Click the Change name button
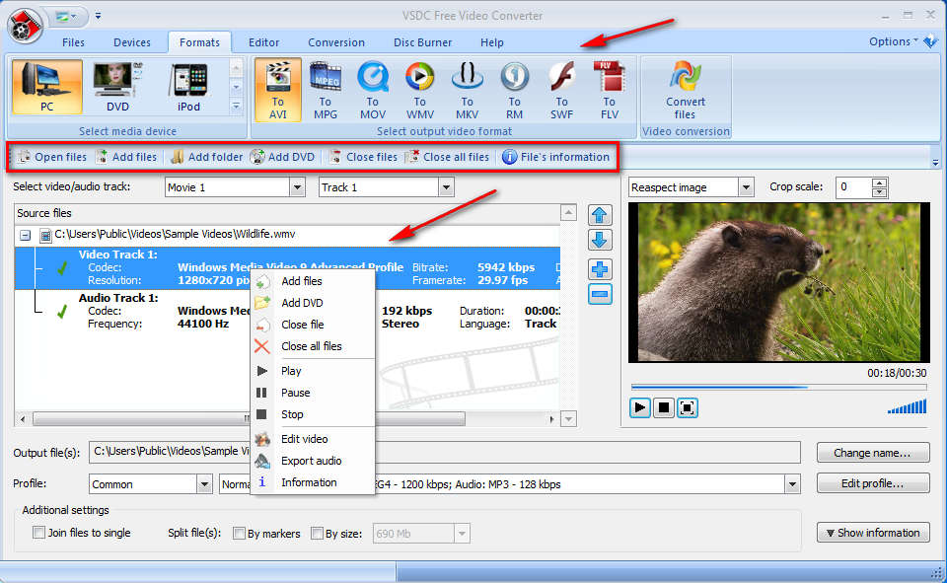Image resolution: width=947 pixels, height=583 pixels. click(x=873, y=453)
